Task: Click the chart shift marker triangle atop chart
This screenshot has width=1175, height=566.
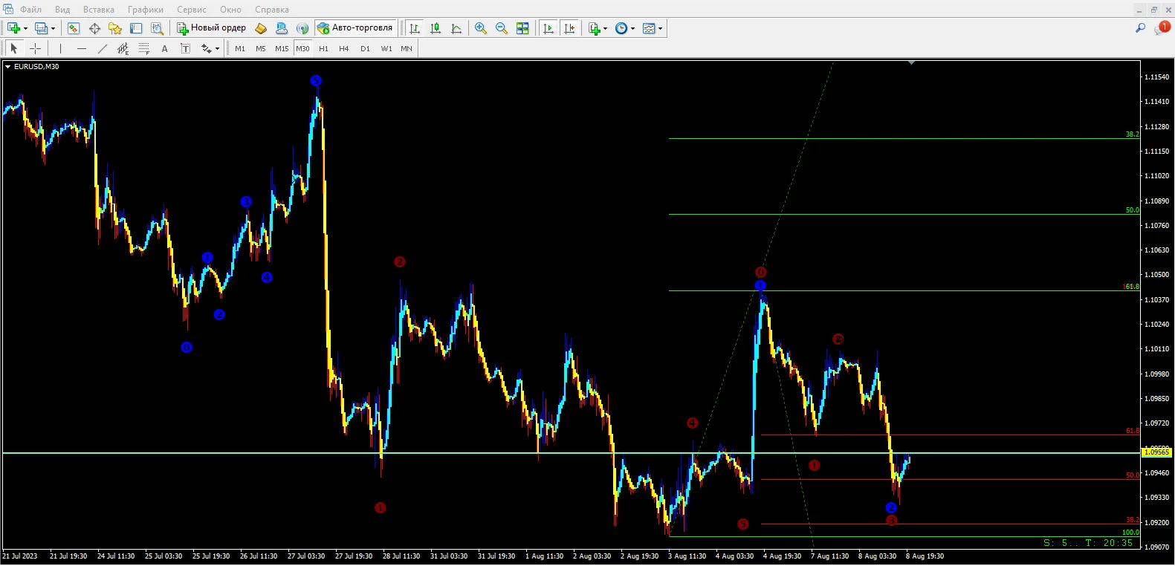Action: [x=911, y=63]
